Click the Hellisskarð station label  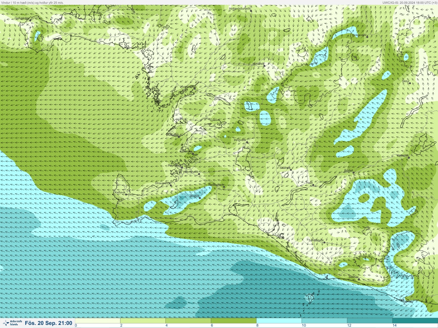click(216, 185)
